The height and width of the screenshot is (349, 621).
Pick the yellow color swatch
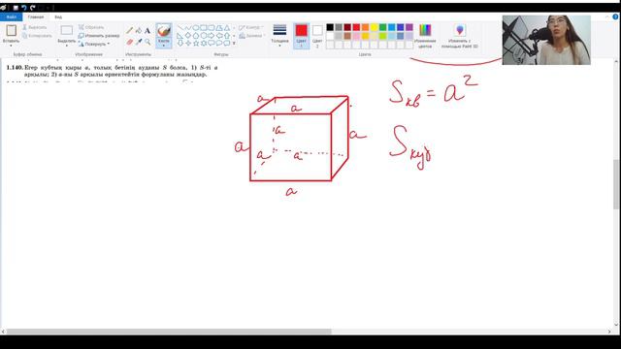(374, 27)
